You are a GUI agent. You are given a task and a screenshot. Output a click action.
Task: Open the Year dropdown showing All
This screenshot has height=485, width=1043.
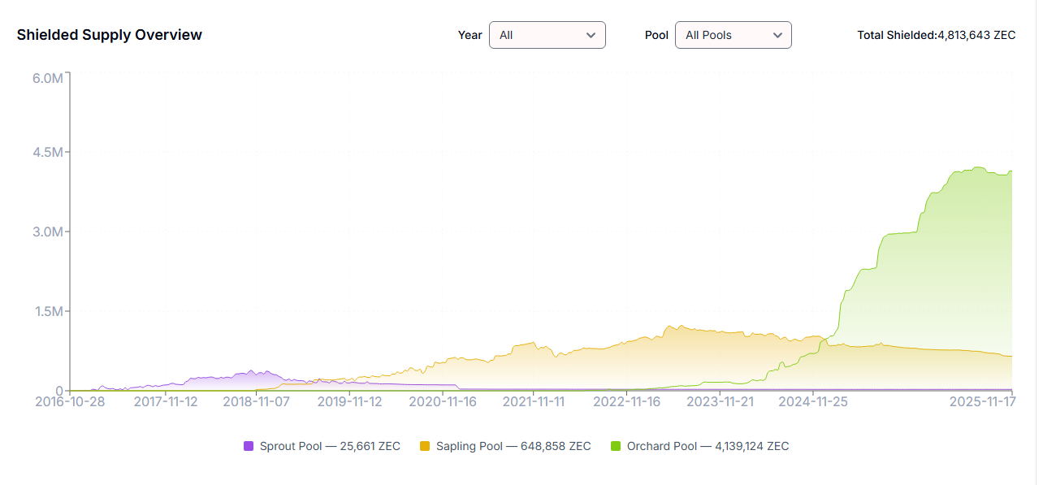point(547,35)
